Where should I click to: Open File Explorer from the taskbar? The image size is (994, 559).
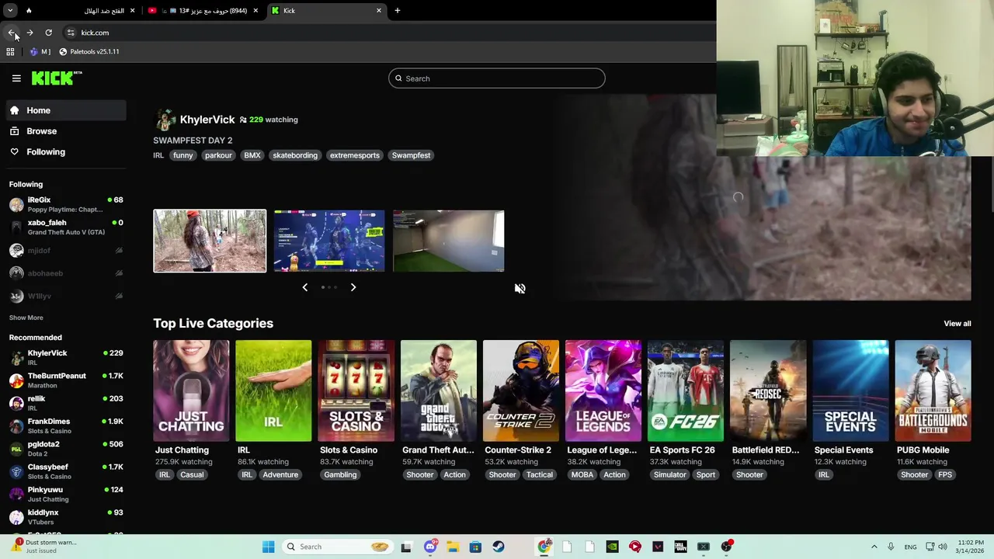click(x=453, y=547)
